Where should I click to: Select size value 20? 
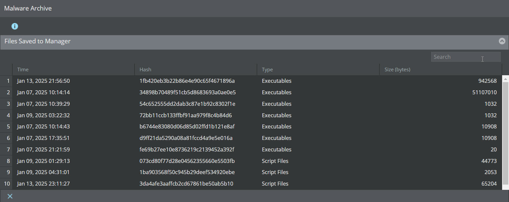click(494, 149)
